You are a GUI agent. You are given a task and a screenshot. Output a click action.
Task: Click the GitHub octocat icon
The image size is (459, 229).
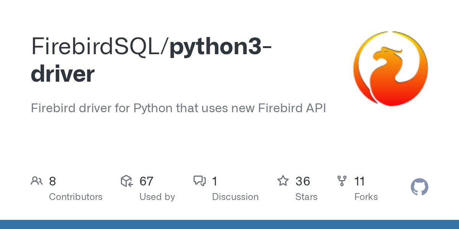pos(419,187)
